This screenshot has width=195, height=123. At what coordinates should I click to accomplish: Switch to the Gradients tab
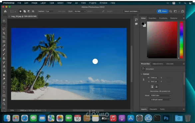coord(163,18)
